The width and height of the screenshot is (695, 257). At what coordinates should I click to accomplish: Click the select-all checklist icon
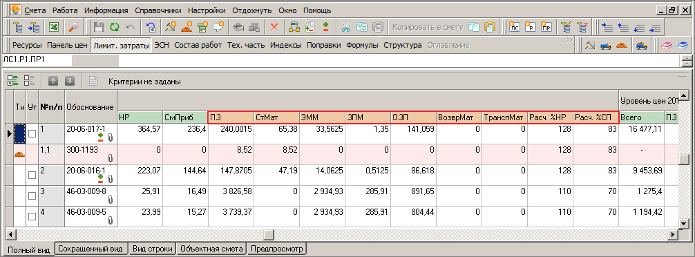pyautogui.click(x=13, y=81)
